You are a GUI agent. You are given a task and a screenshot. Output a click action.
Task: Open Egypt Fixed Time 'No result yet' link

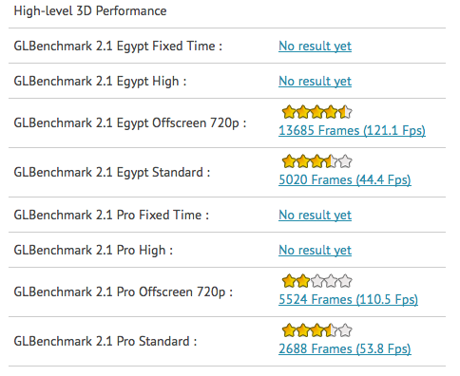click(x=315, y=47)
